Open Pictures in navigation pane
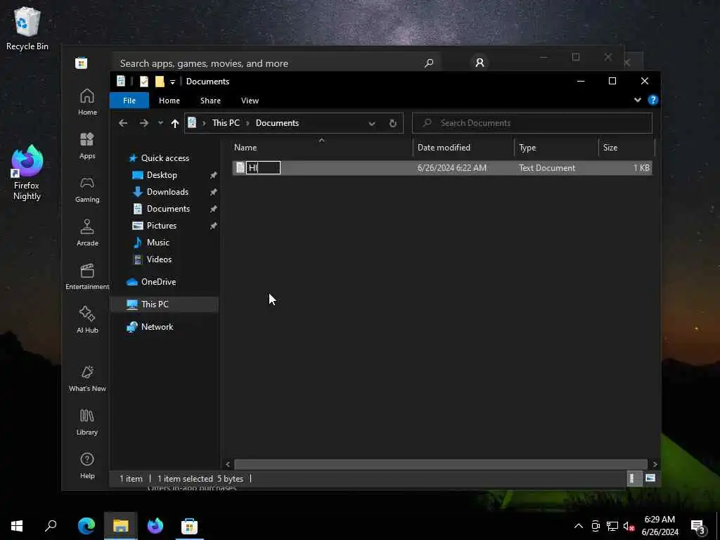The height and width of the screenshot is (540, 720). 161,226
